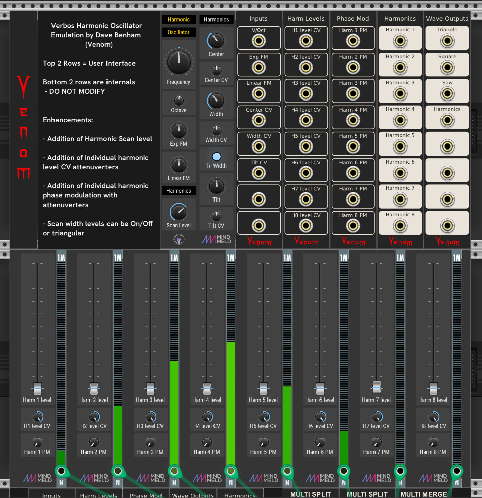This screenshot has height=498, width=482.
Task: Click the Harmonics Center knob
Action: point(217,40)
